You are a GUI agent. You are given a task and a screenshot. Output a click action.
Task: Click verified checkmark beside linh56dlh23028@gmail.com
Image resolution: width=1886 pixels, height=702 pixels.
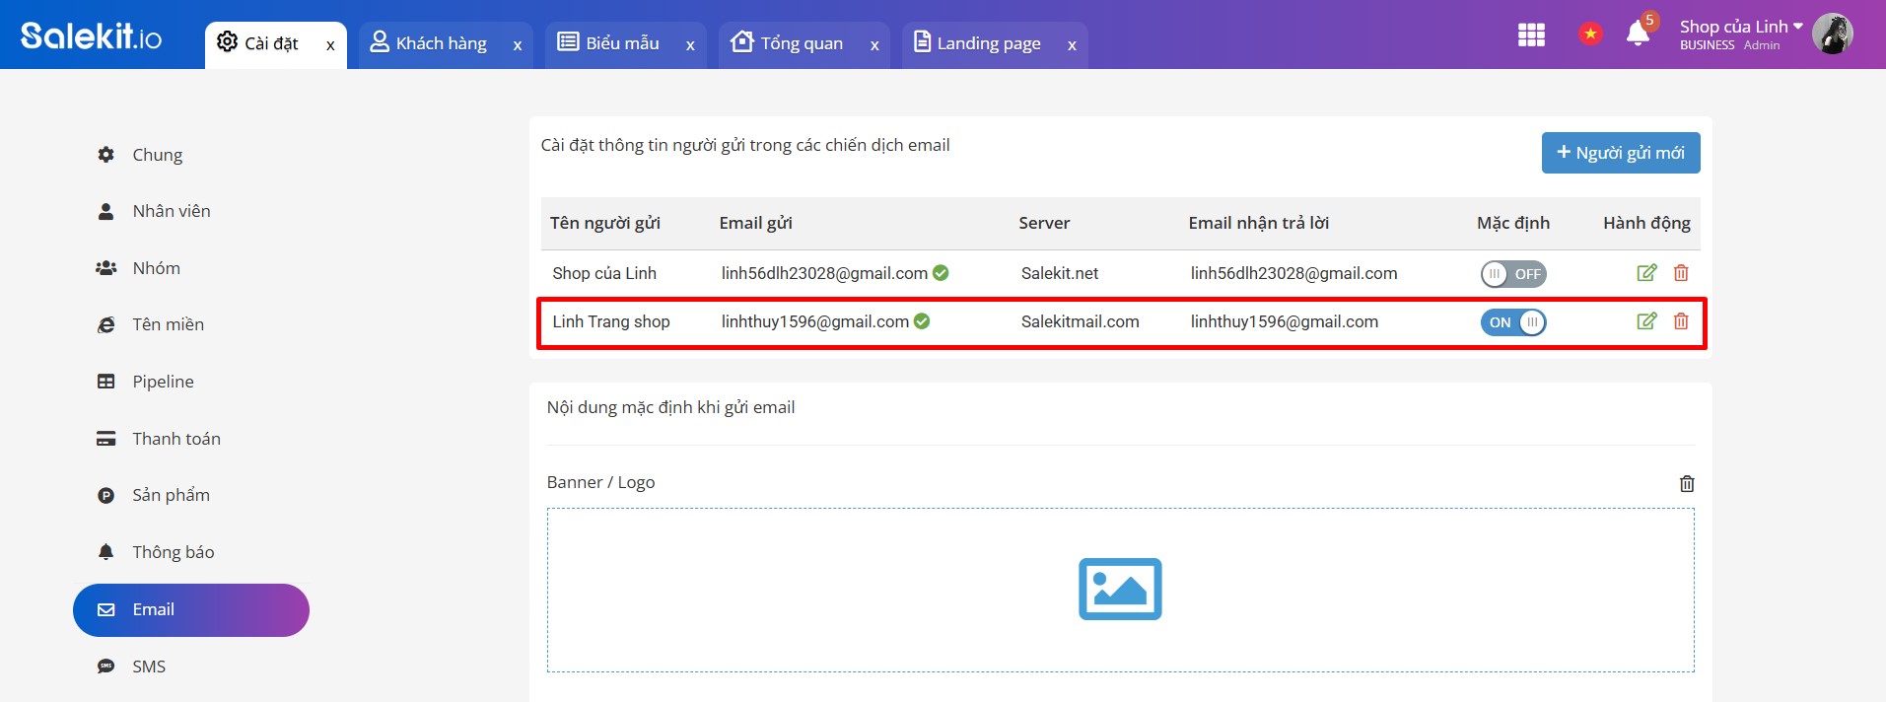click(941, 273)
